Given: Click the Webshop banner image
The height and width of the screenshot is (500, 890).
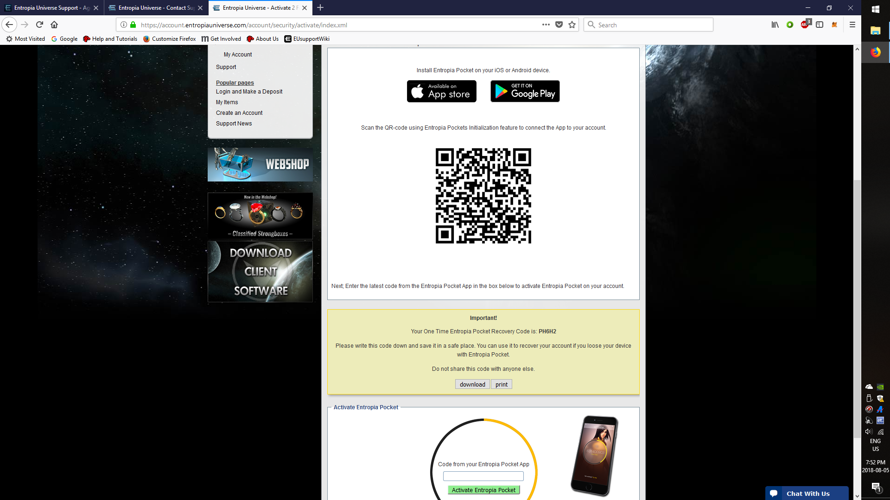Looking at the screenshot, I should 260,164.
